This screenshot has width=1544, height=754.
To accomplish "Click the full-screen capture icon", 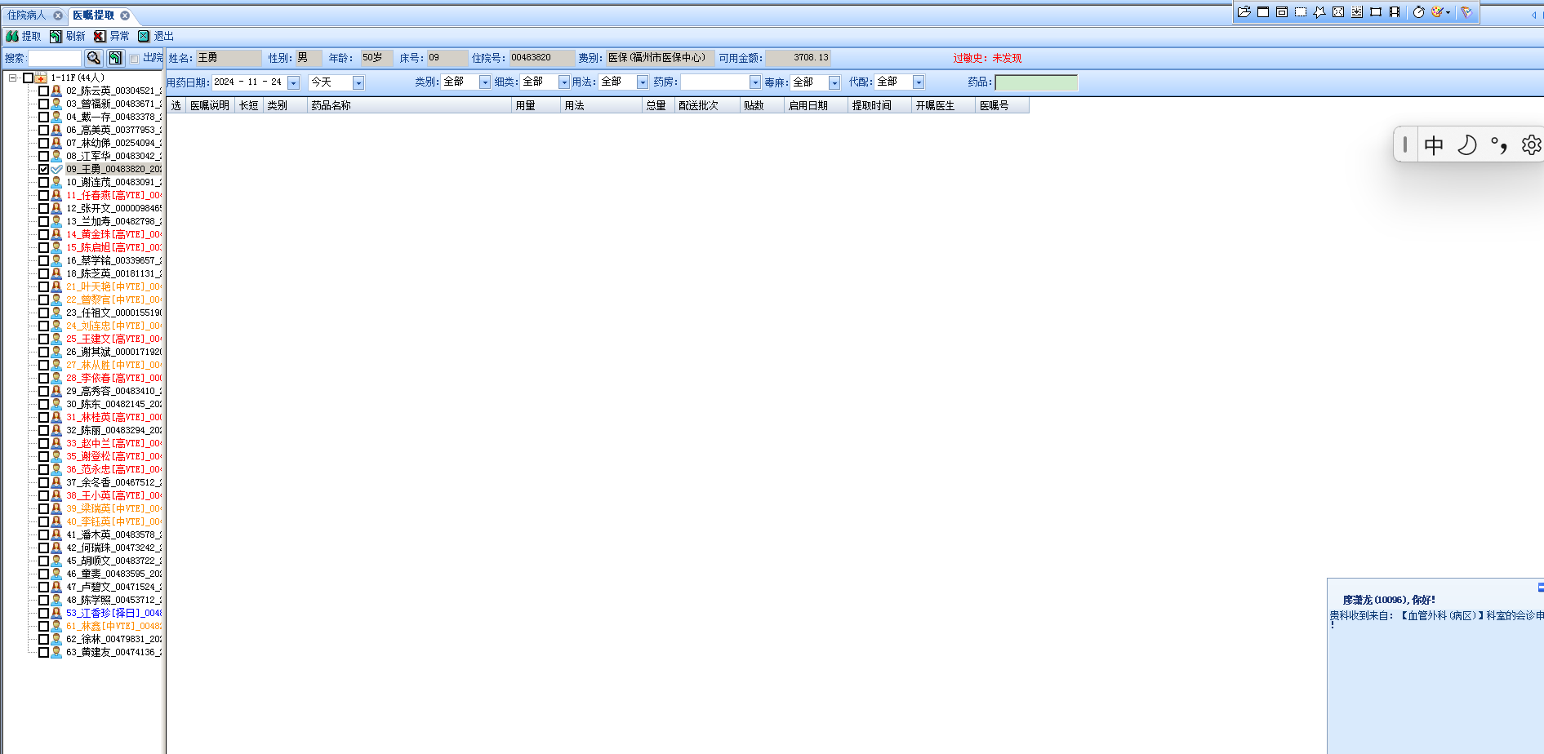I will [1338, 12].
